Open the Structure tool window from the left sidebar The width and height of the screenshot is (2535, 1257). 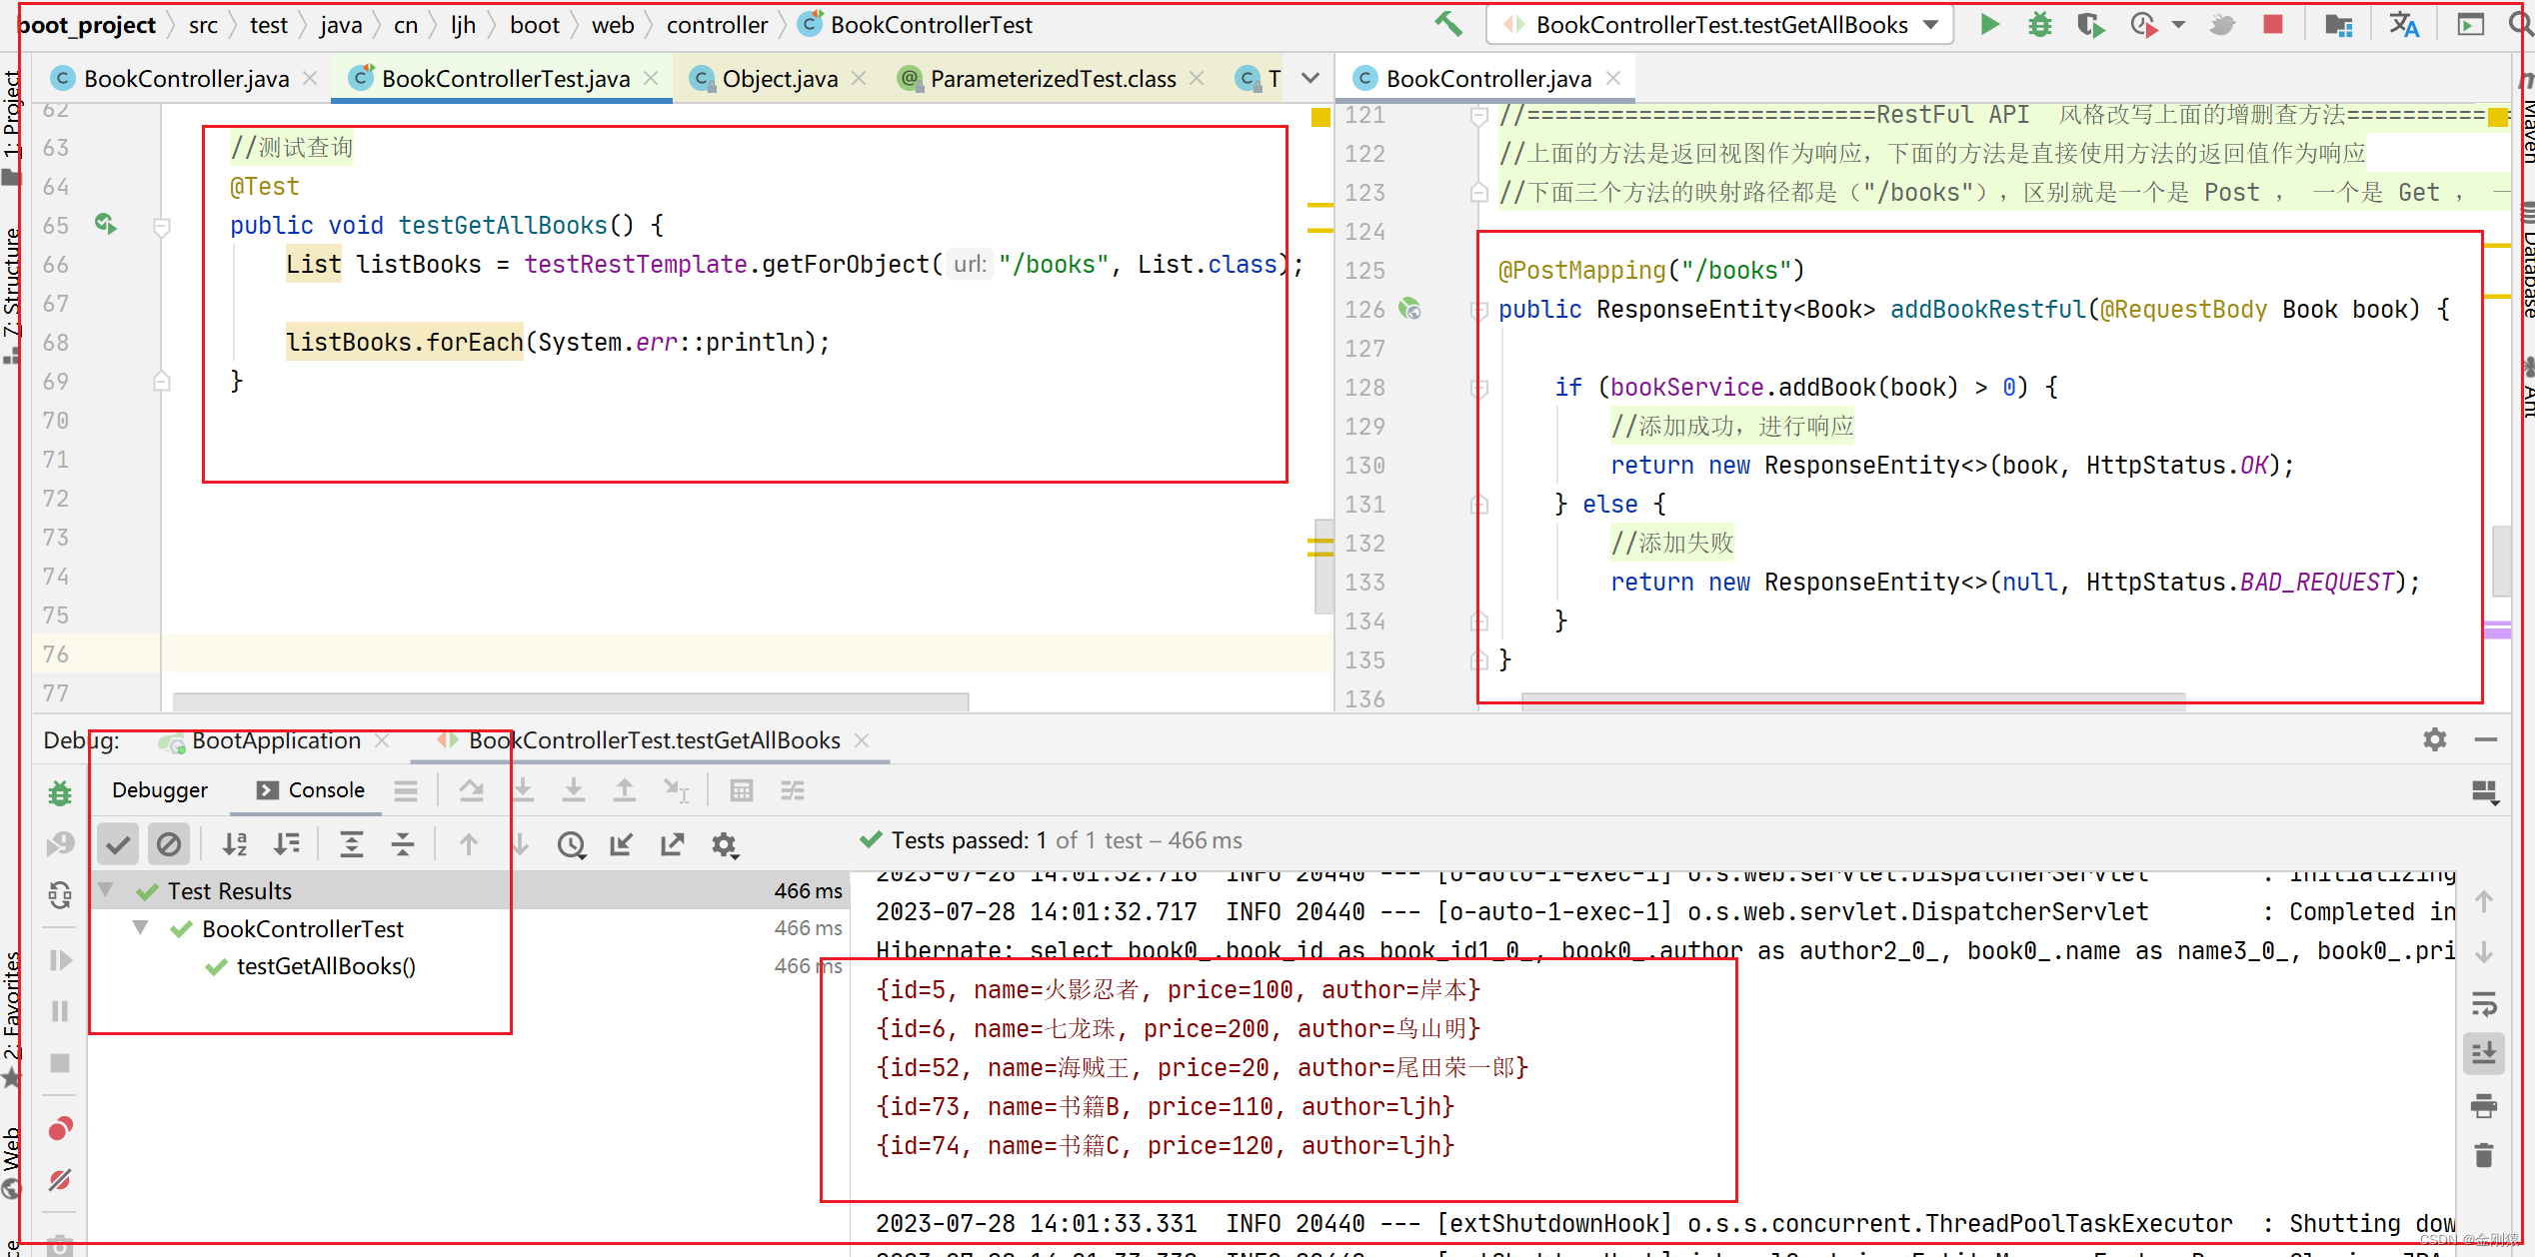click(12, 297)
